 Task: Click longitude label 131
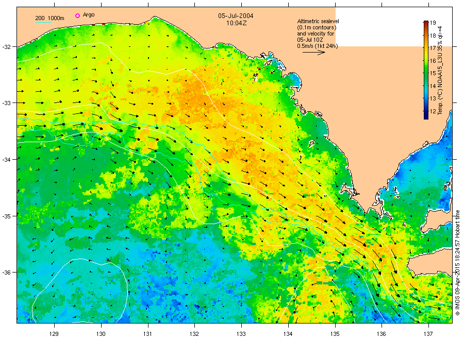click(x=147, y=334)
